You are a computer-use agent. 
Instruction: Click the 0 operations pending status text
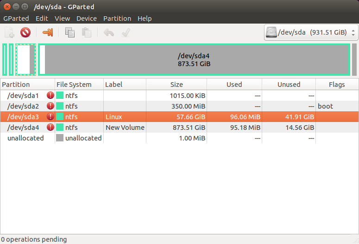34,239
